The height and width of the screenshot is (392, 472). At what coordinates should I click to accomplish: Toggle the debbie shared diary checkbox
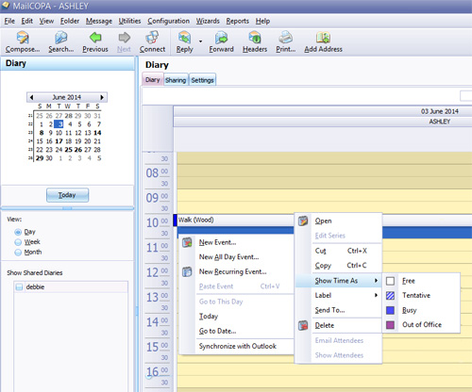point(19,286)
